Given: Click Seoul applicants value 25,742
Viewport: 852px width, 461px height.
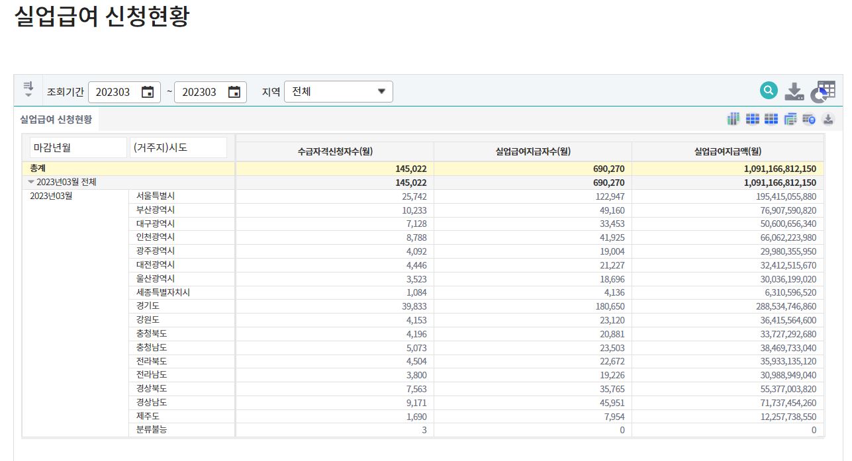Looking at the screenshot, I should pyautogui.click(x=414, y=196).
